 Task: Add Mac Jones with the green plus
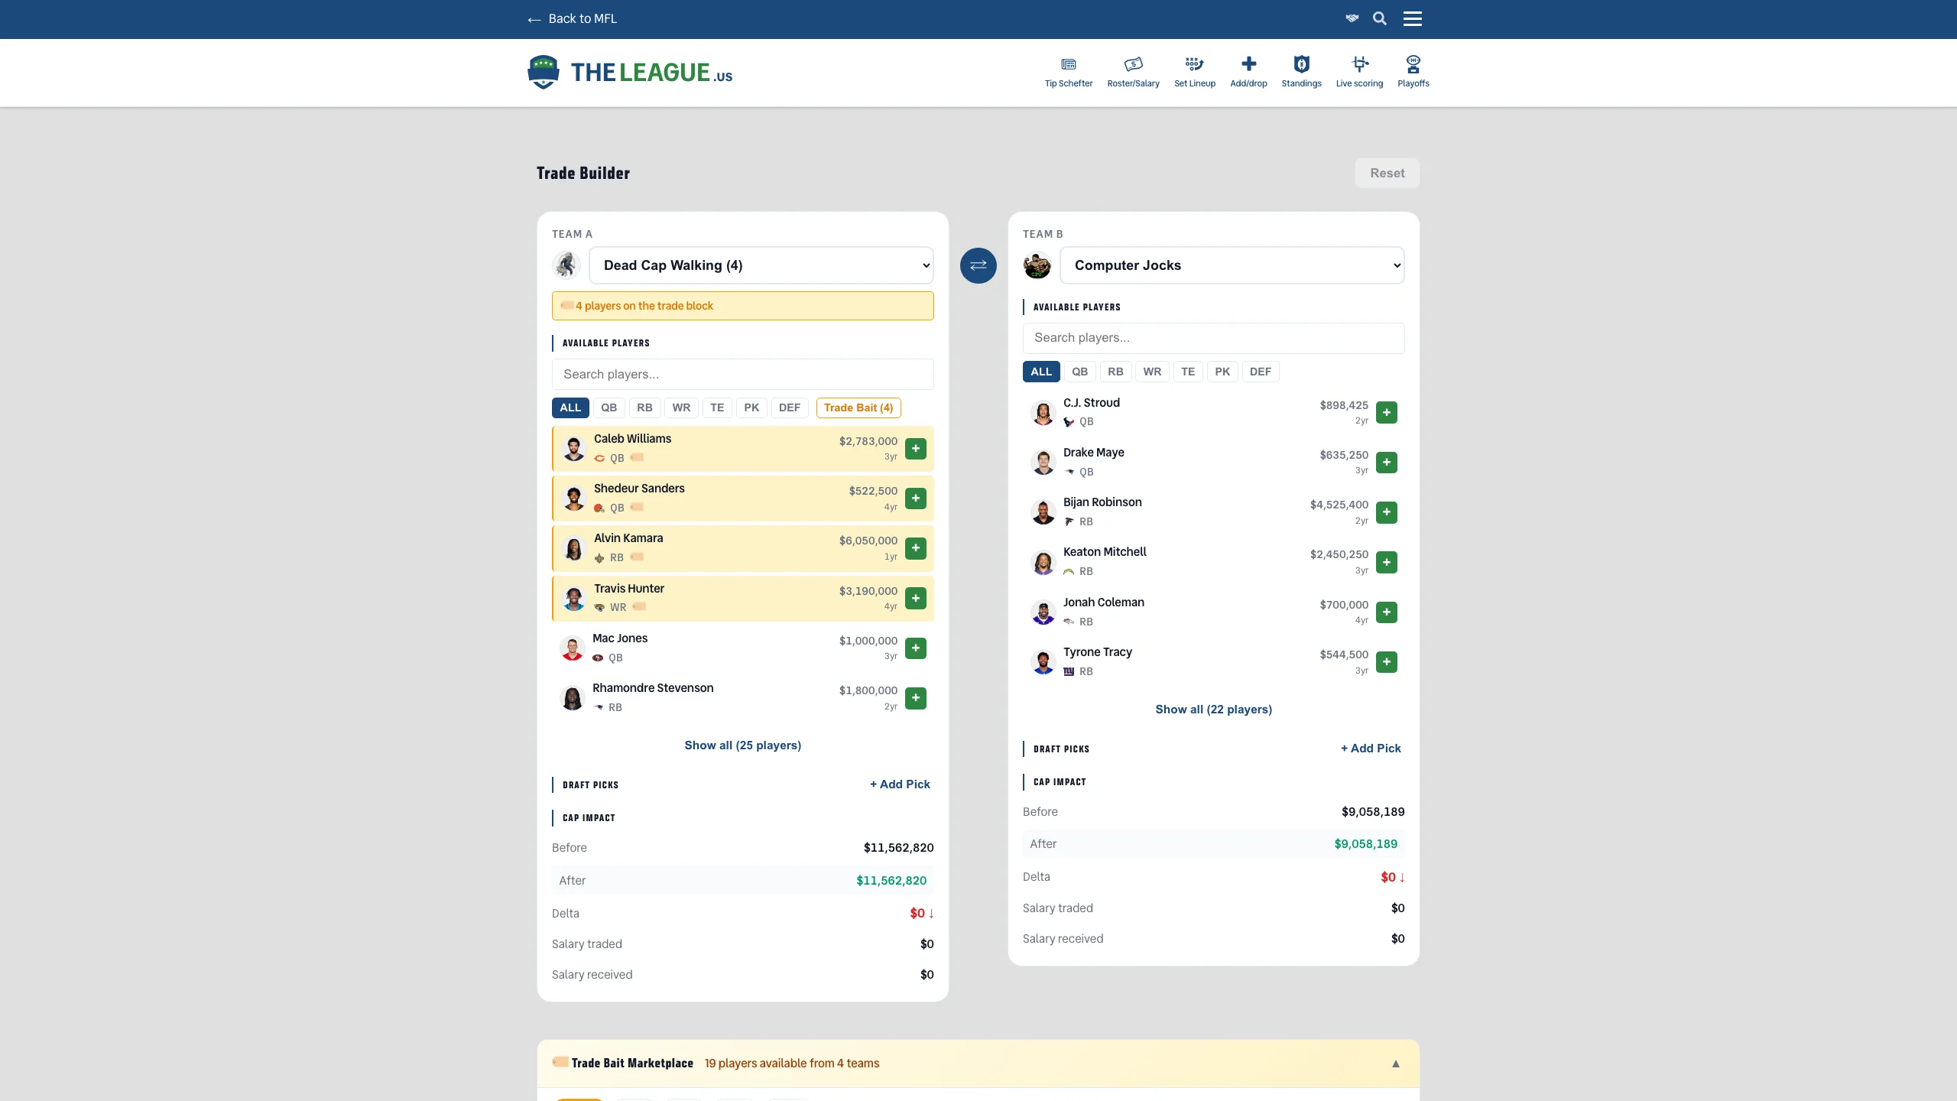coord(915,648)
